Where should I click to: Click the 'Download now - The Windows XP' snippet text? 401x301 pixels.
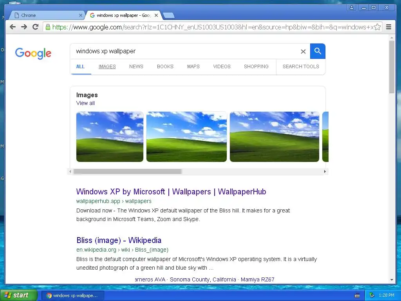183,215
